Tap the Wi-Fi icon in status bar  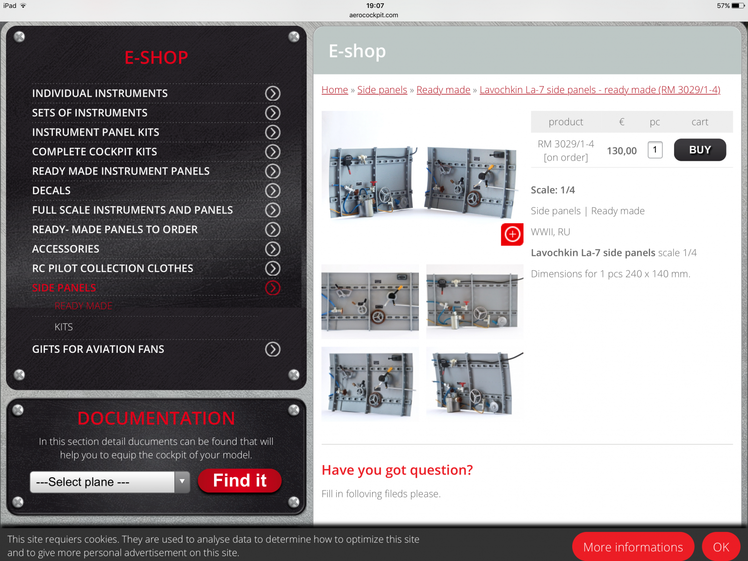(23, 6)
